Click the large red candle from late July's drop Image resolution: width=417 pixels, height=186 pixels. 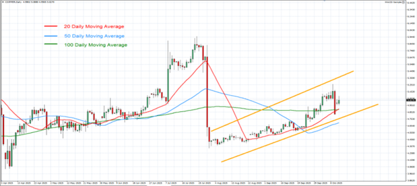pos(208,93)
